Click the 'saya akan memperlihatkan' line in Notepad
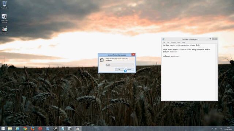234x131 pixels. point(186,49)
